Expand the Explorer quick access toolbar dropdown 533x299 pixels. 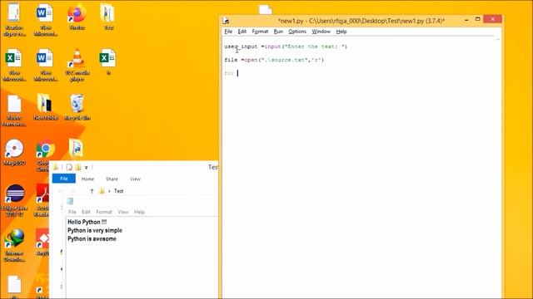point(87,168)
